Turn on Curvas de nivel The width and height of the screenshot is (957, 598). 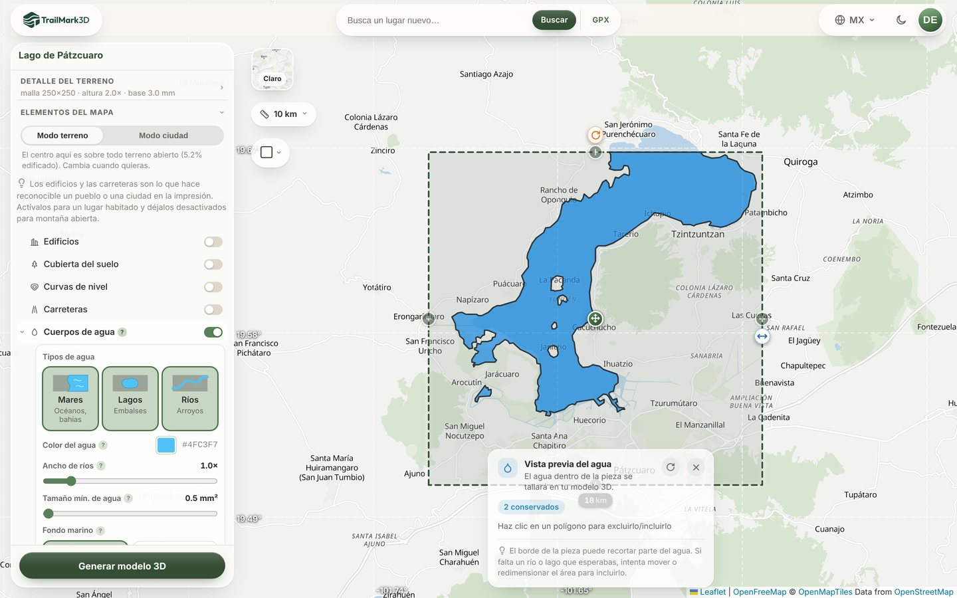coord(213,287)
